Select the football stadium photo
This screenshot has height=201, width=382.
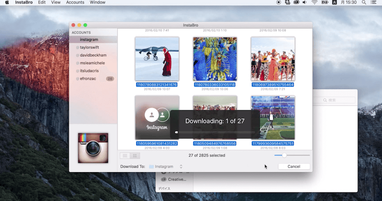point(273,118)
